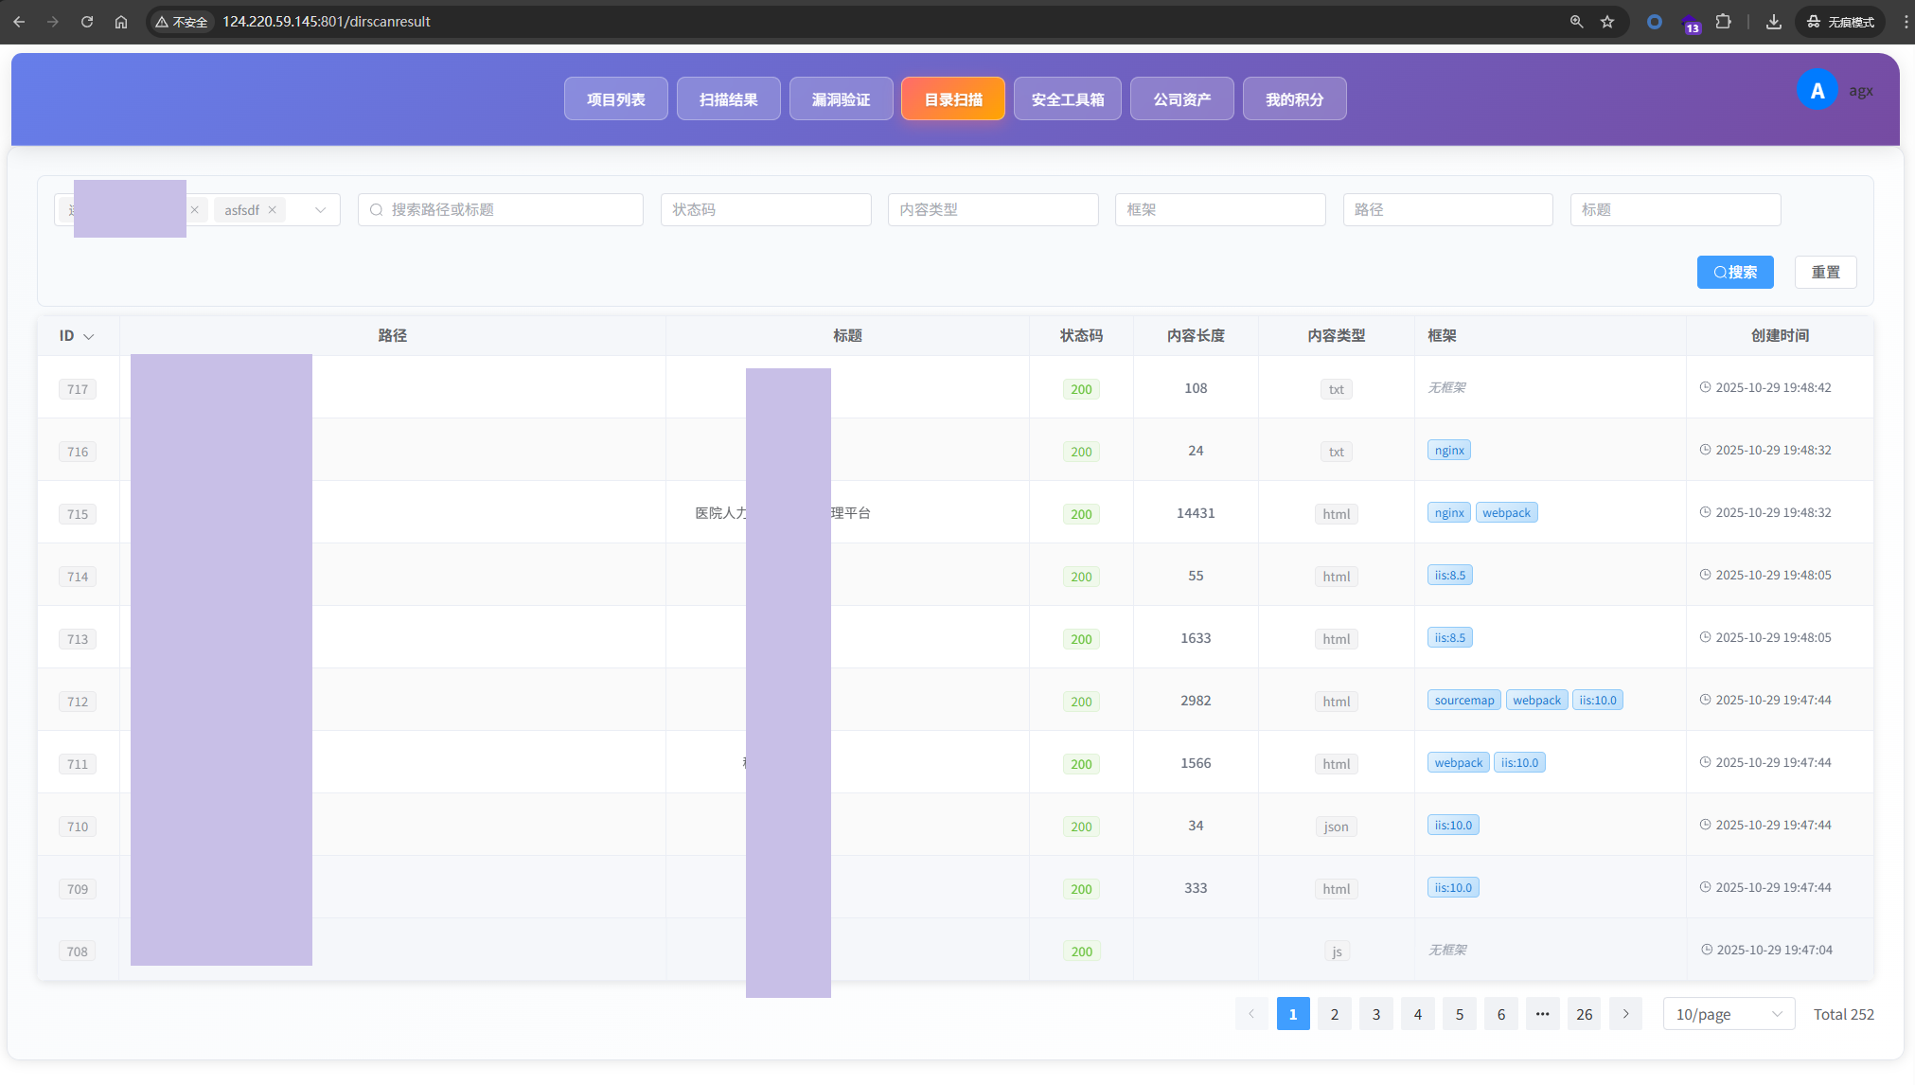
Task: Click the 路径 filter field
Action: (1448, 210)
